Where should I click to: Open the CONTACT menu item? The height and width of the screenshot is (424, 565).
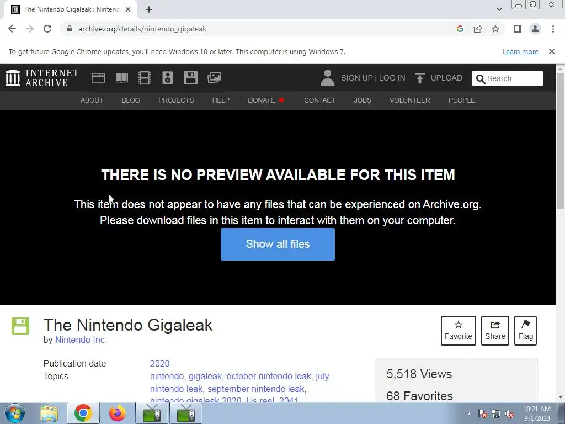[319, 100]
